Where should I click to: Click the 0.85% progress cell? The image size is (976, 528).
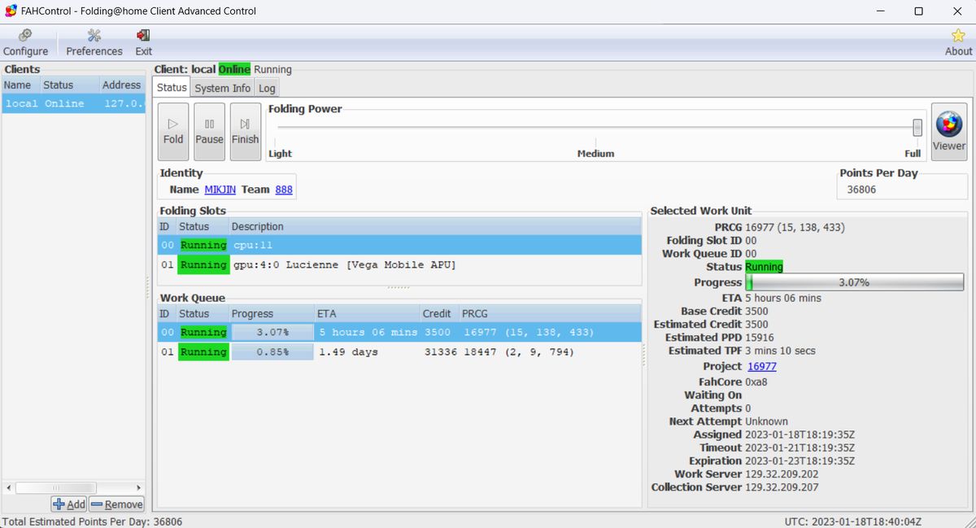point(272,351)
